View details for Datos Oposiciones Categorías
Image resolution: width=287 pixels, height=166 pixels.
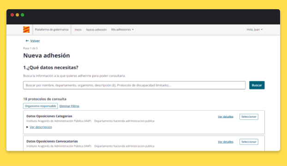[x=226, y=117]
